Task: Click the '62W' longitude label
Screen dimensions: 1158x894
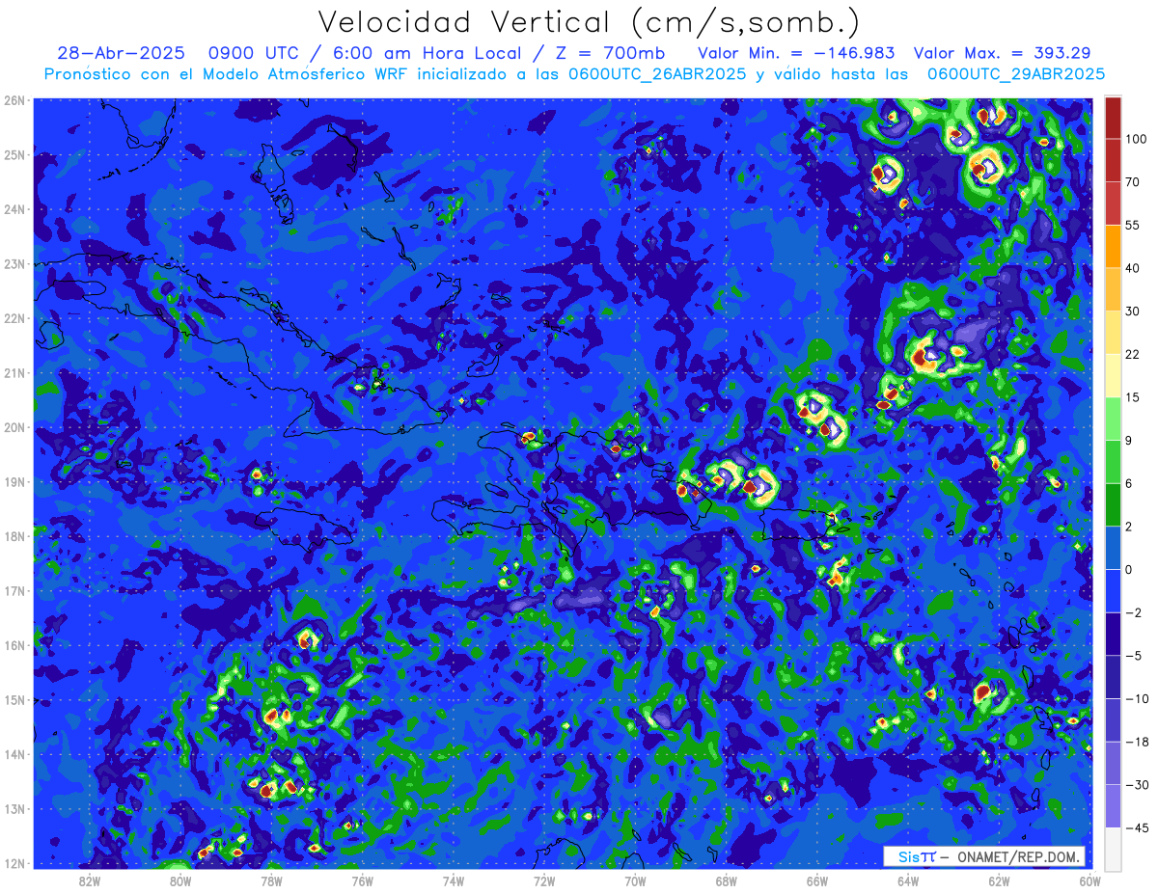Action: 999,880
